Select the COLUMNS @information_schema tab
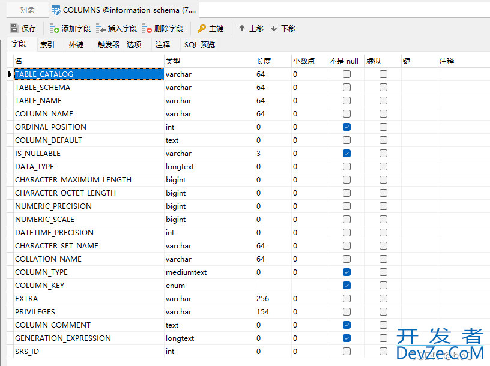Screen dimensions: 490x366 coord(124,10)
